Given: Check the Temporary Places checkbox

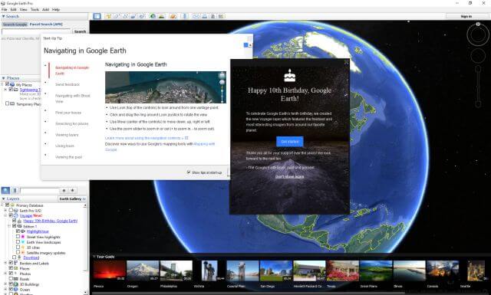Looking at the screenshot, I should (x=8, y=103).
